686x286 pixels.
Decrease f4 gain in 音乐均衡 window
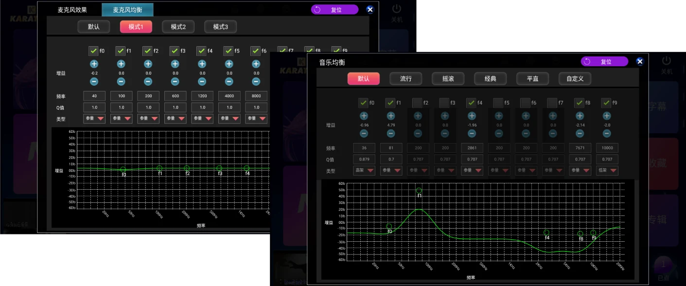click(x=472, y=133)
